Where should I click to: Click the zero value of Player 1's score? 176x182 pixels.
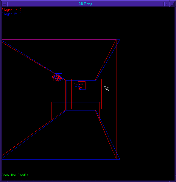point(20,10)
